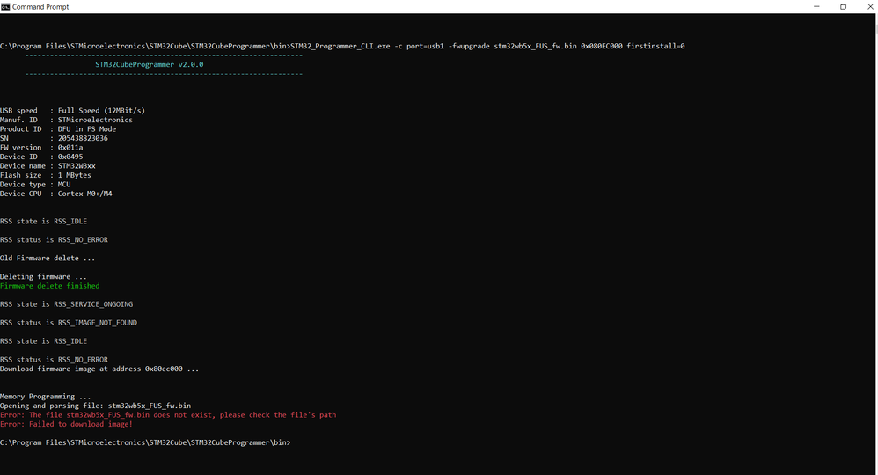Click the SN 205438823036 line
This screenshot has width=878, height=475.
click(x=54, y=138)
